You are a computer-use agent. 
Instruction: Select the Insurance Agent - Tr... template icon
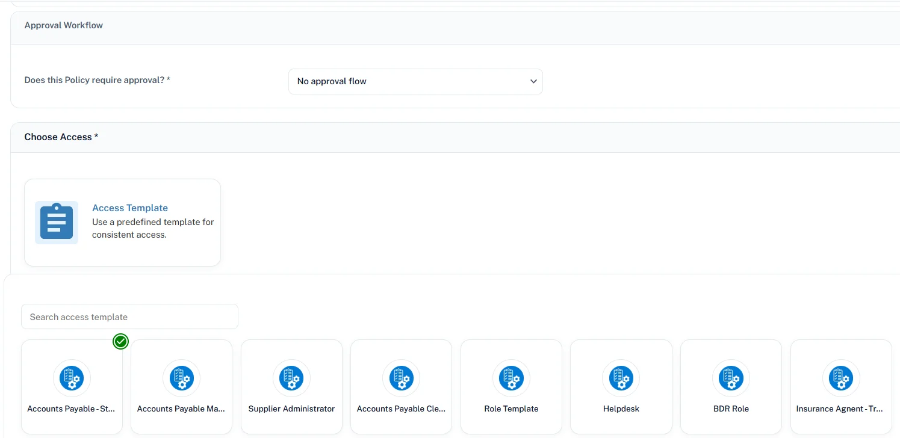click(841, 378)
